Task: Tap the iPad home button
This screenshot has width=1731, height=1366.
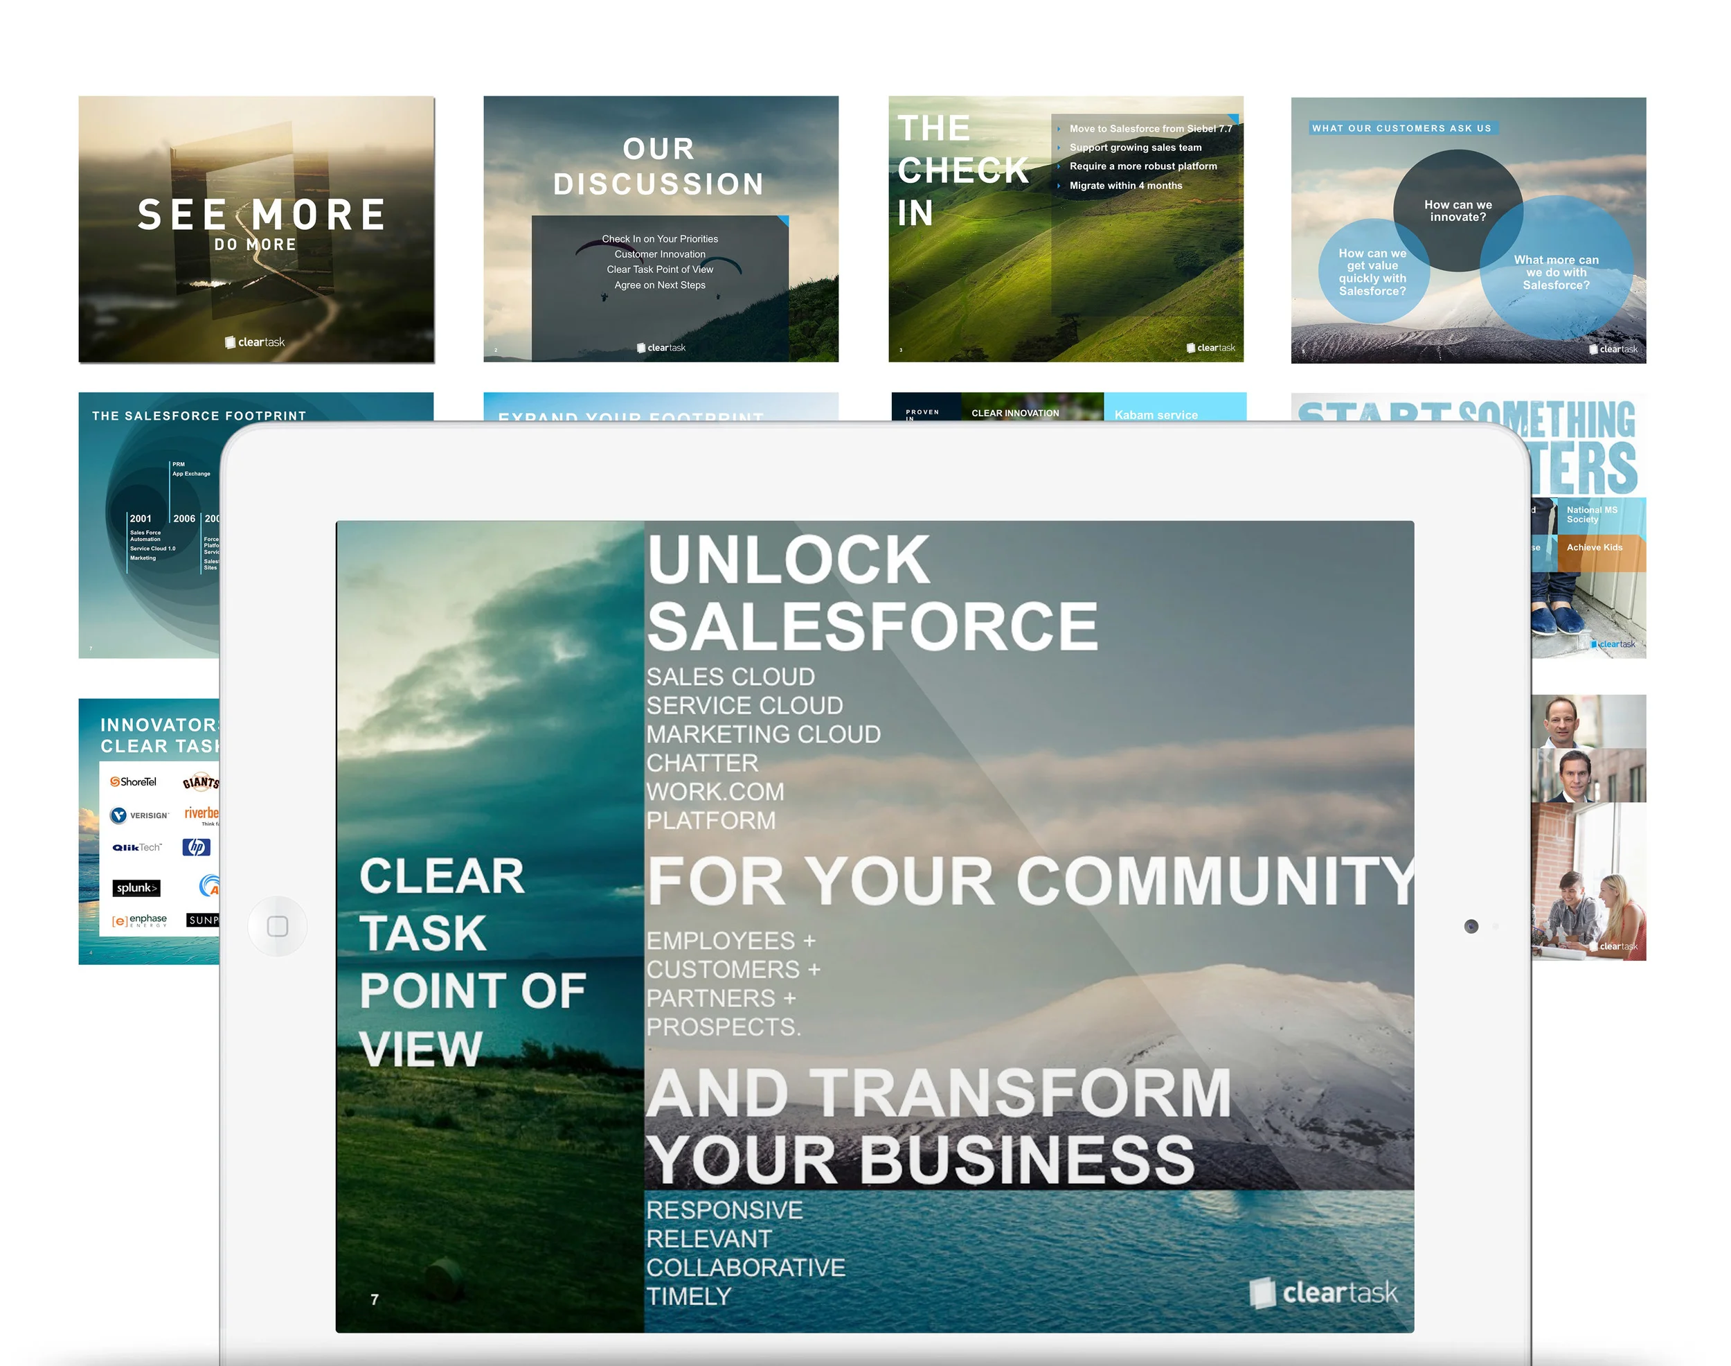Action: (x=278, y=926)
